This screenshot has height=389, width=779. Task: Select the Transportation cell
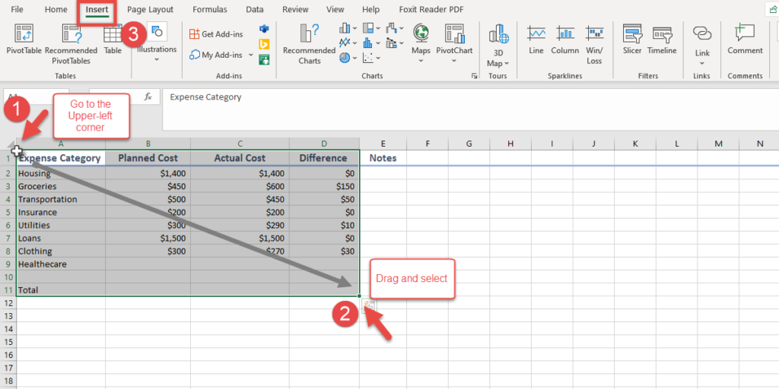pos(61,200)
